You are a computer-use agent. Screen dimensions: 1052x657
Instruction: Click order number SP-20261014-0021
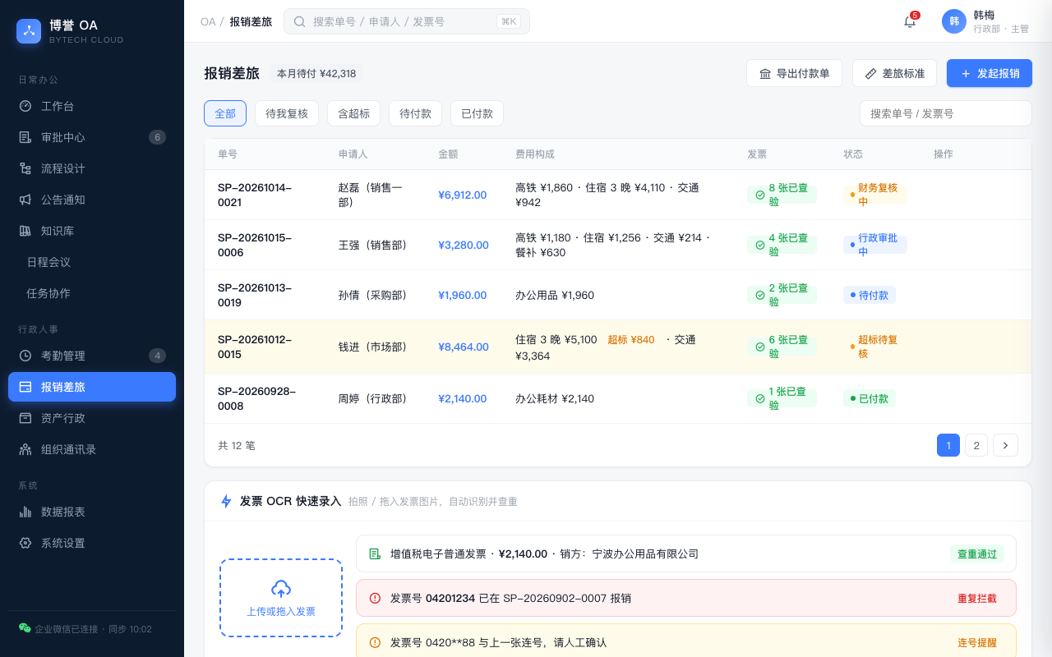[255, 195]
